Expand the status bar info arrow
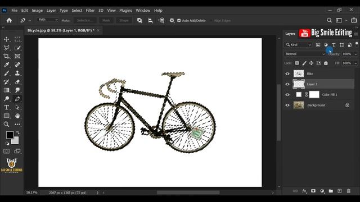360x202 pixels. click(97, 192)
